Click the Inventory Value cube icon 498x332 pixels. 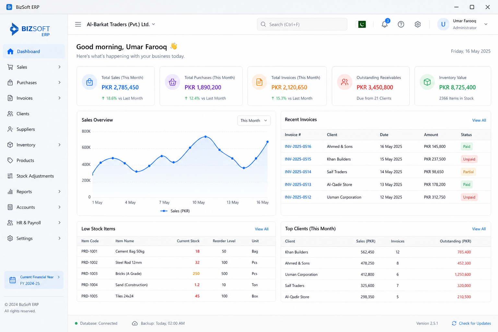tap(427, 82)
